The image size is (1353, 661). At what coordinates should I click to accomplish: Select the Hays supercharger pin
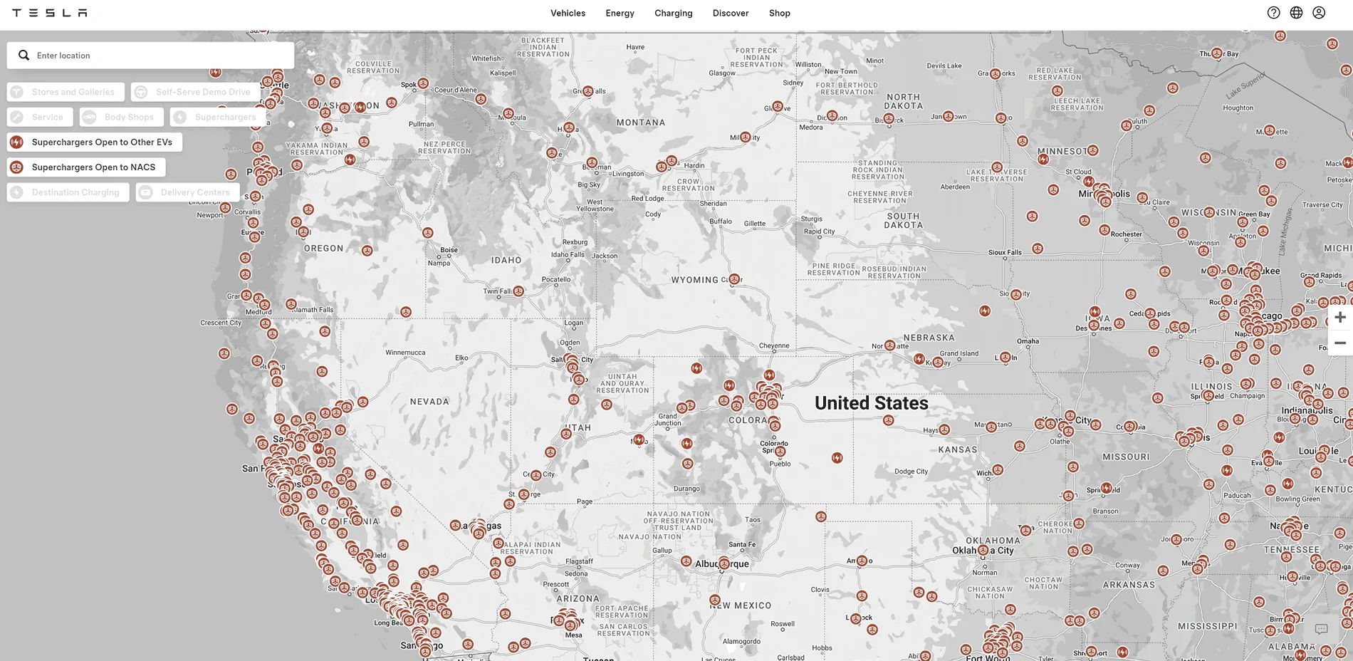coord(944,430)
